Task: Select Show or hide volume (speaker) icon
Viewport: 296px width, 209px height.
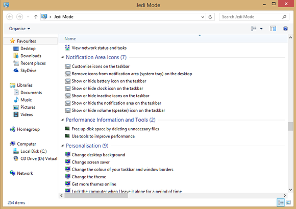Action: [x=115, y=110]
